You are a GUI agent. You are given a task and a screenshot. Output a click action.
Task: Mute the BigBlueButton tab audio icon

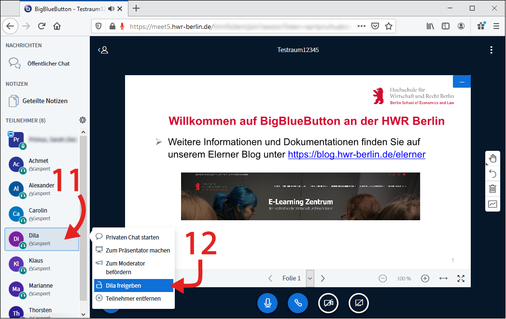tap(112, 9)
